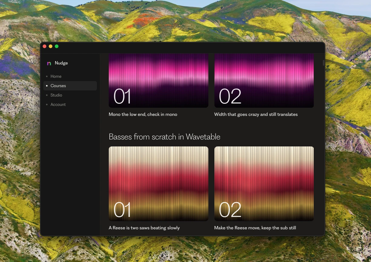Click 'Mono the low end, check in mono'
This screenshot has height=262, width=371.
143,114
